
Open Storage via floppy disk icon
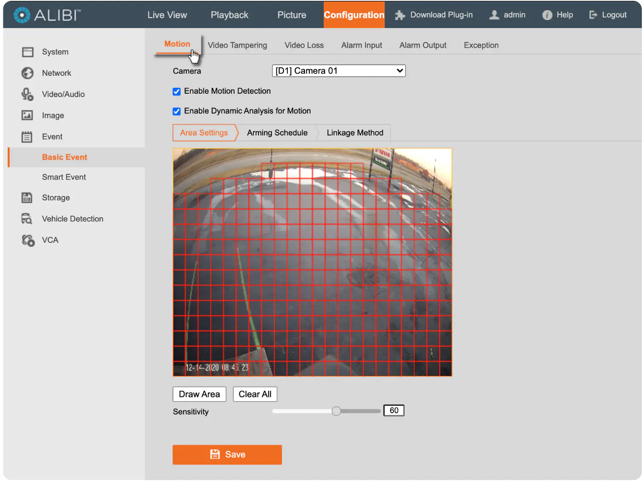point(27,198)
